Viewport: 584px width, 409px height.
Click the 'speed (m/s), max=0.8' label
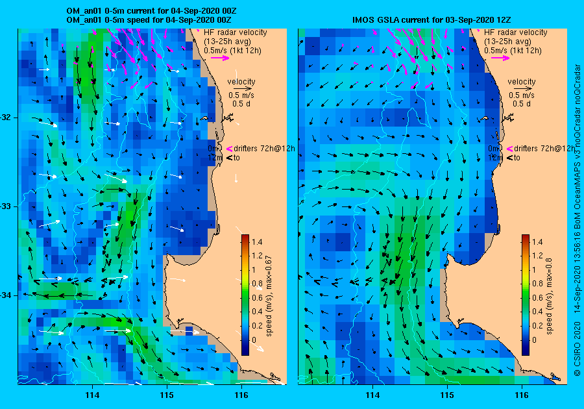(548, 296)
